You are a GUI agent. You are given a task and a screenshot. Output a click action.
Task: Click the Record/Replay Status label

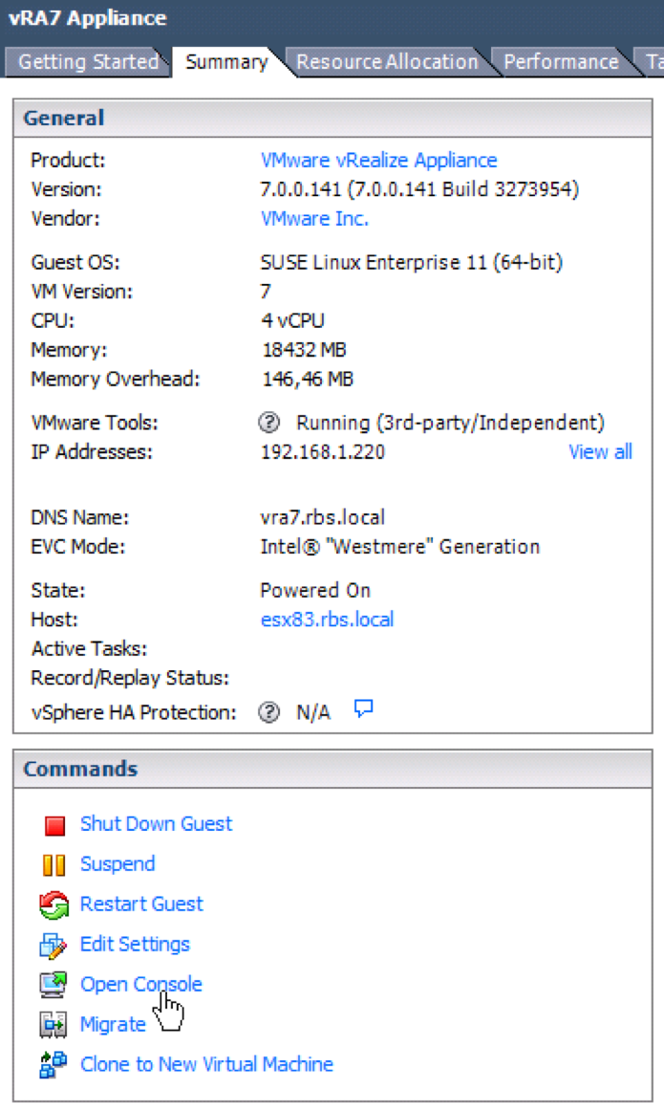pyautogui.click(x=130, y=678)
